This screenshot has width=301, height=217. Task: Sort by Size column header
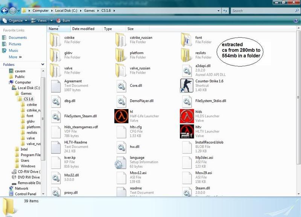[x=131, y=29]
